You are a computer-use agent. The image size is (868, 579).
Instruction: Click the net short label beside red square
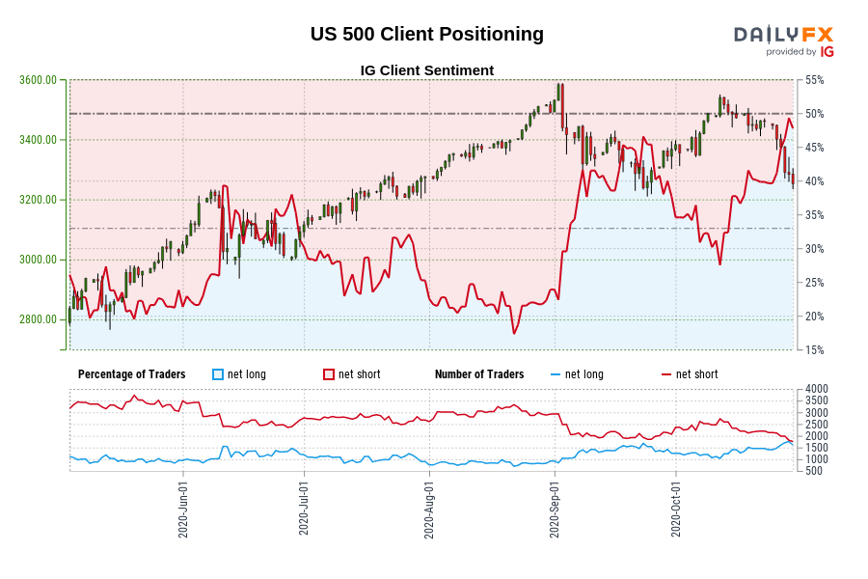tap(360, 374)
